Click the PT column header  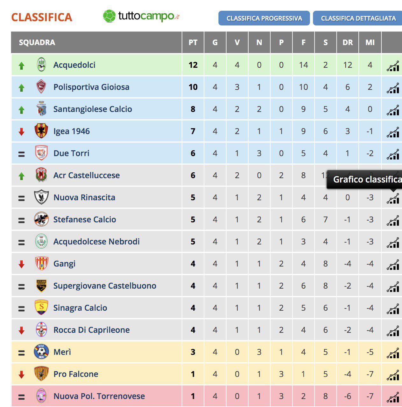pyautogui.click(x=193, y=42)
